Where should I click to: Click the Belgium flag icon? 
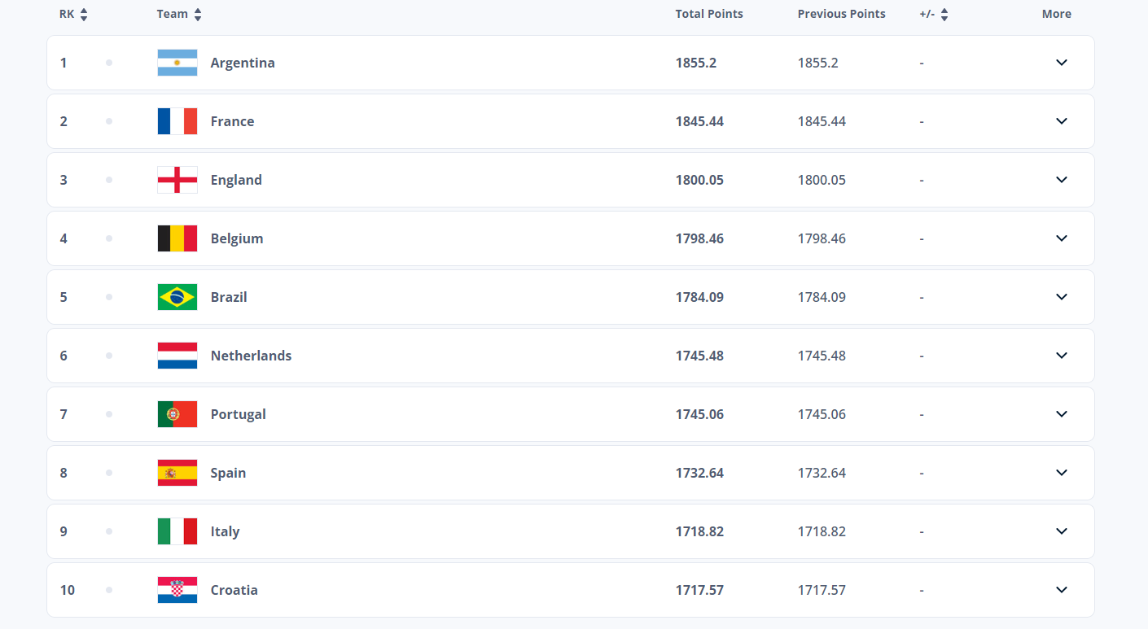click(x=177, y=238)
